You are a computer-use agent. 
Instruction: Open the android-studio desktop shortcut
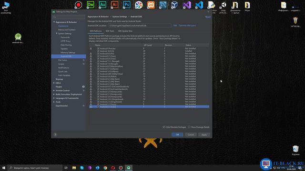(18, 38)
